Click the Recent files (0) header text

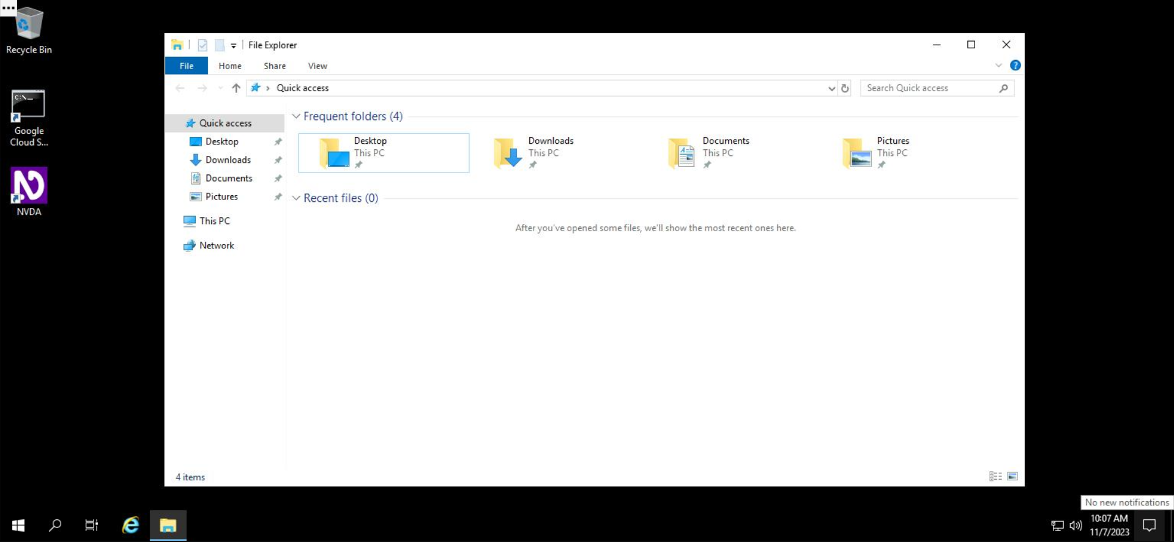(x=341, y=198)
